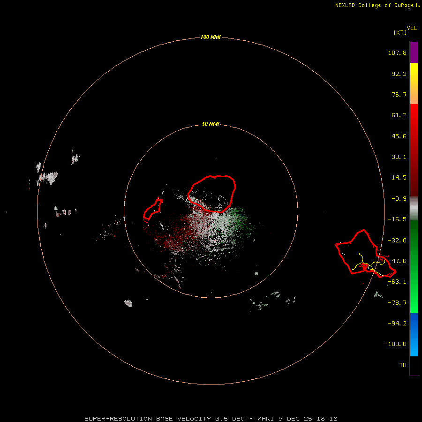The width and height of the screenshot is (422, 422).
Task: Click the 50 NMI range ring label
Action: point(211,124)
